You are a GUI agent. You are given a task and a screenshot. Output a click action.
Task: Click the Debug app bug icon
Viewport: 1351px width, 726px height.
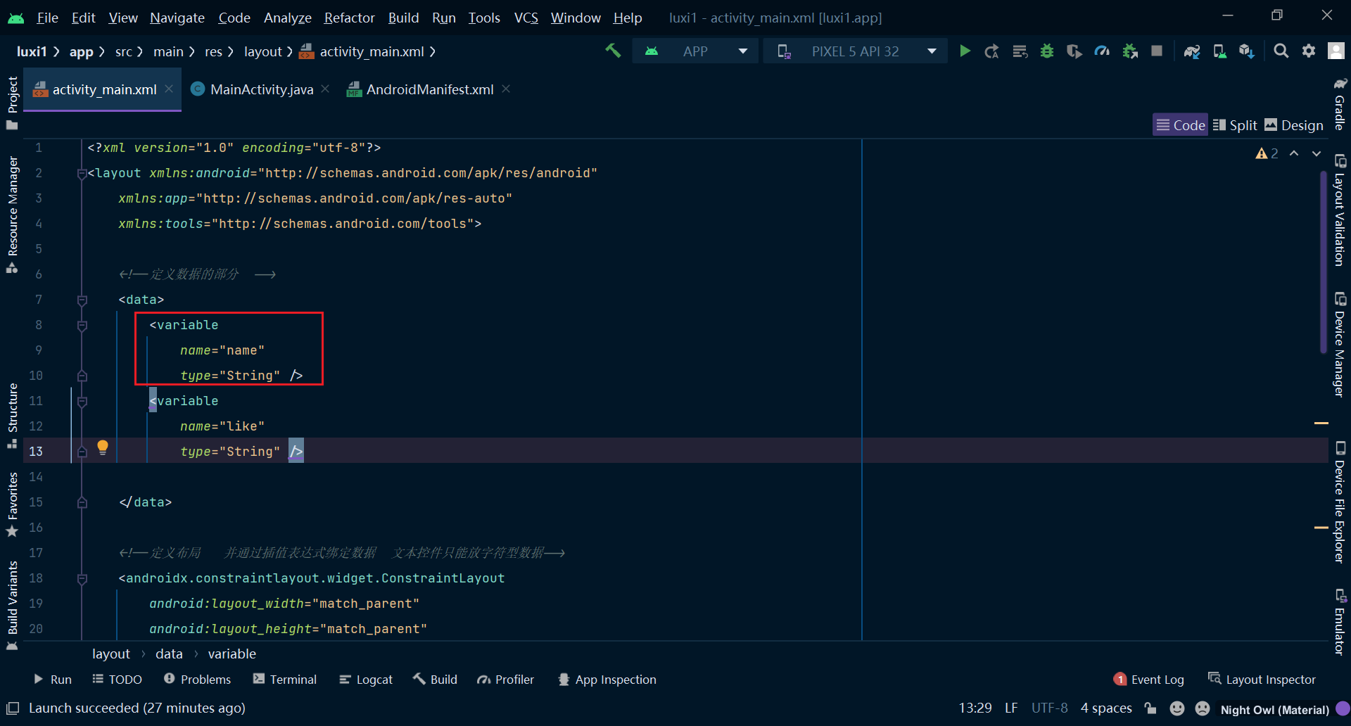pyautogui.click(x=1047, y=51)
